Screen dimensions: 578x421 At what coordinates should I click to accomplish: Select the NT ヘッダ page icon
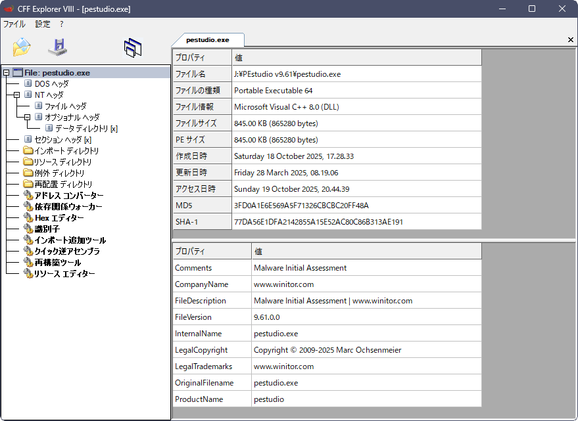(28, 95)
